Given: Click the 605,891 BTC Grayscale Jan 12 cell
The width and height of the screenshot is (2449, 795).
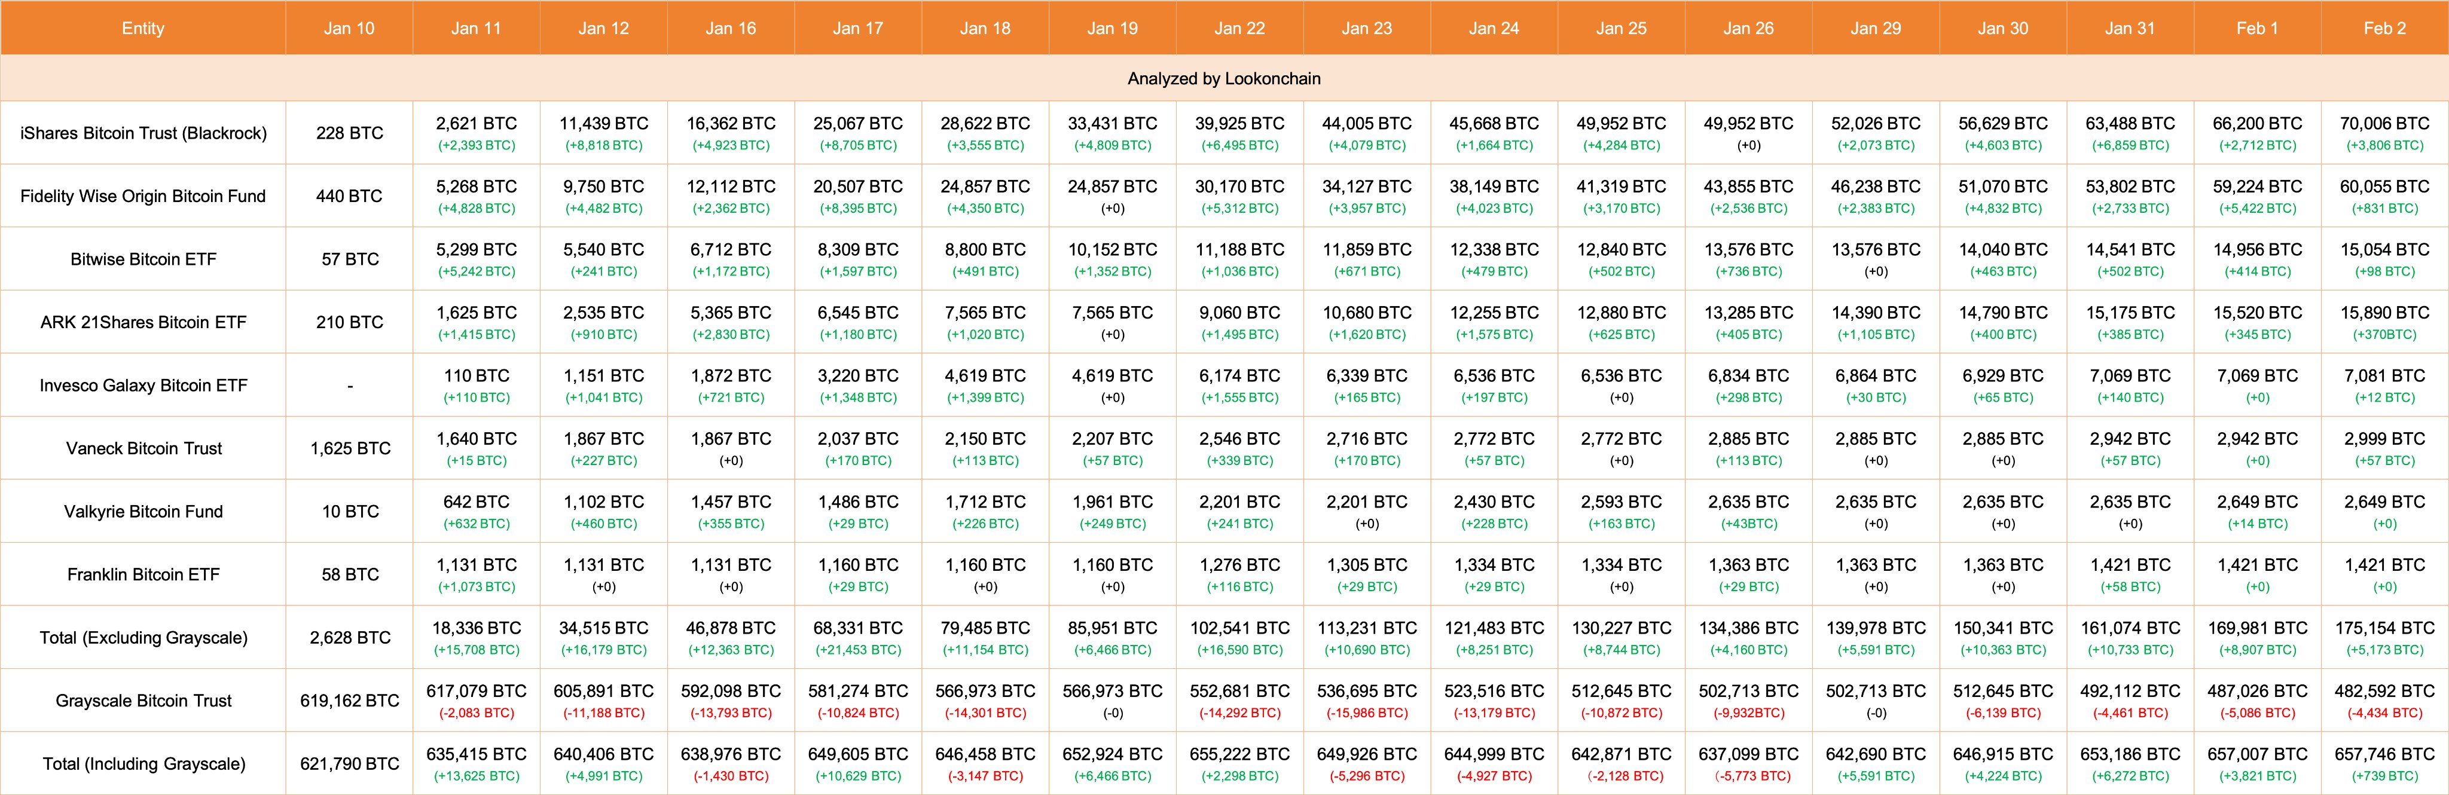Looking at the screenshot, I should point(604,701).
